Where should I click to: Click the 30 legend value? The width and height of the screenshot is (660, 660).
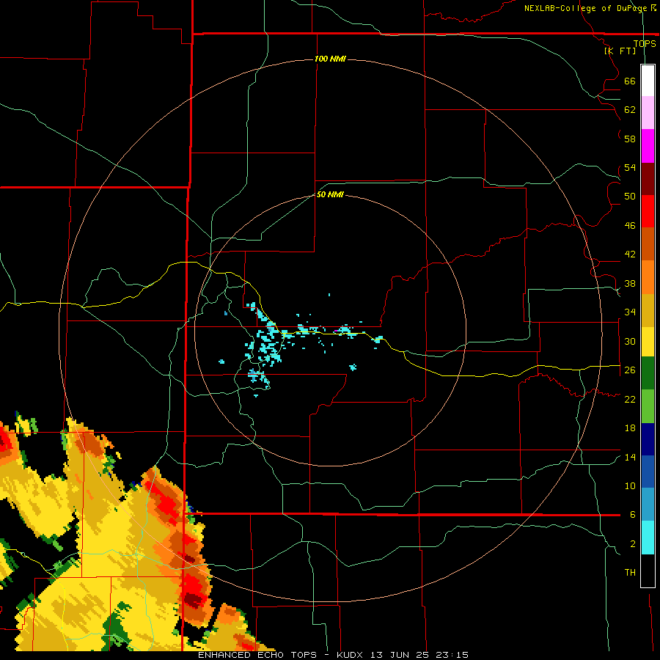pyautogui.click(x=630, y=341)
